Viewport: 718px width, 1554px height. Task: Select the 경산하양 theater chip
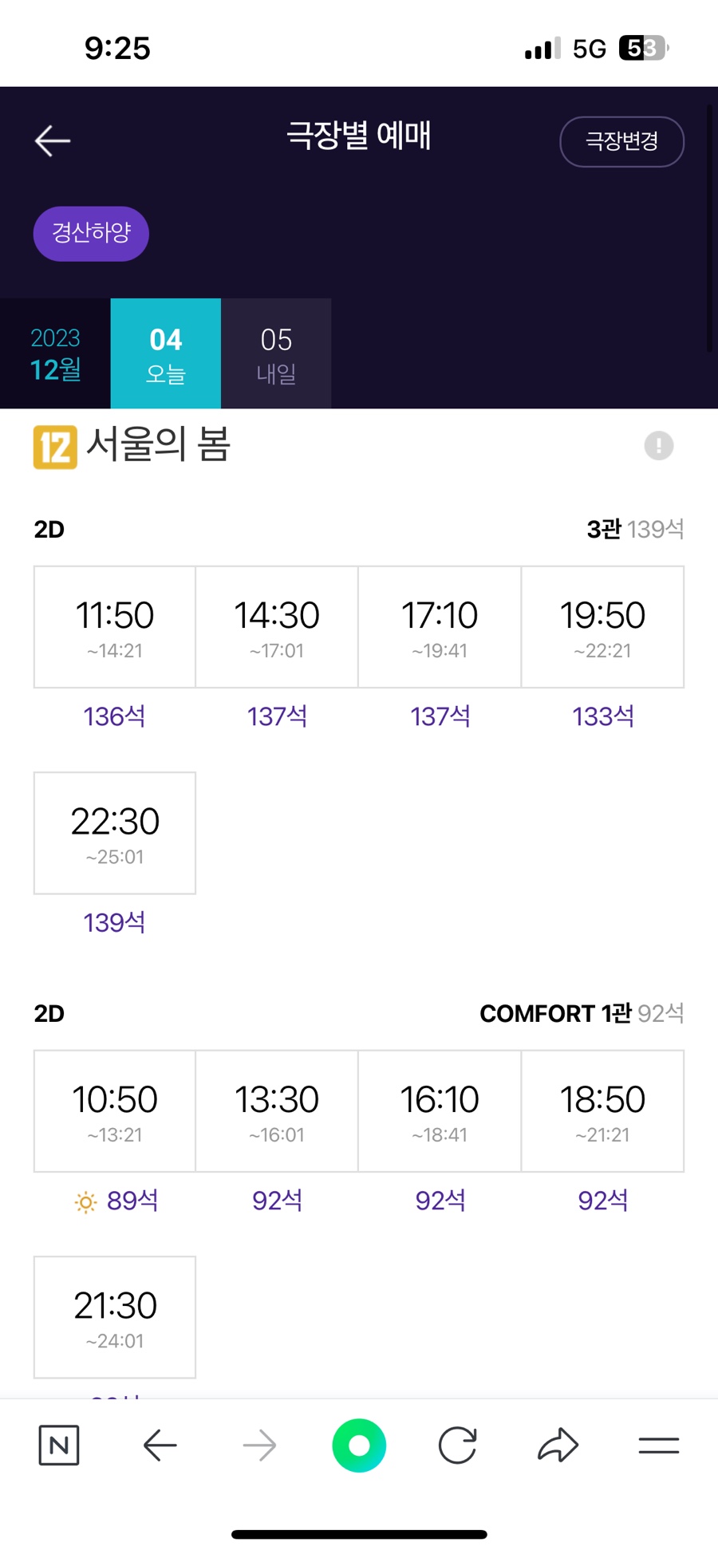pyautogui.click(x=91, y=233)
